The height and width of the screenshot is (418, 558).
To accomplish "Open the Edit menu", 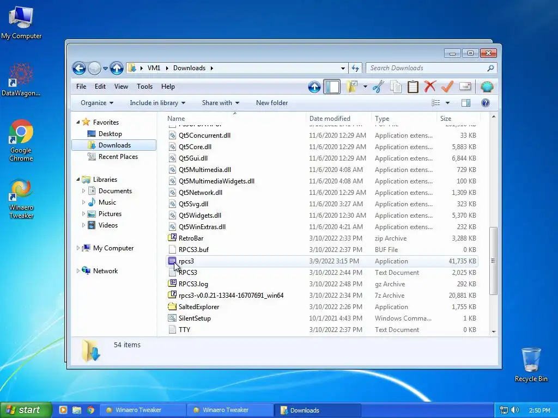I will [100, 87].
